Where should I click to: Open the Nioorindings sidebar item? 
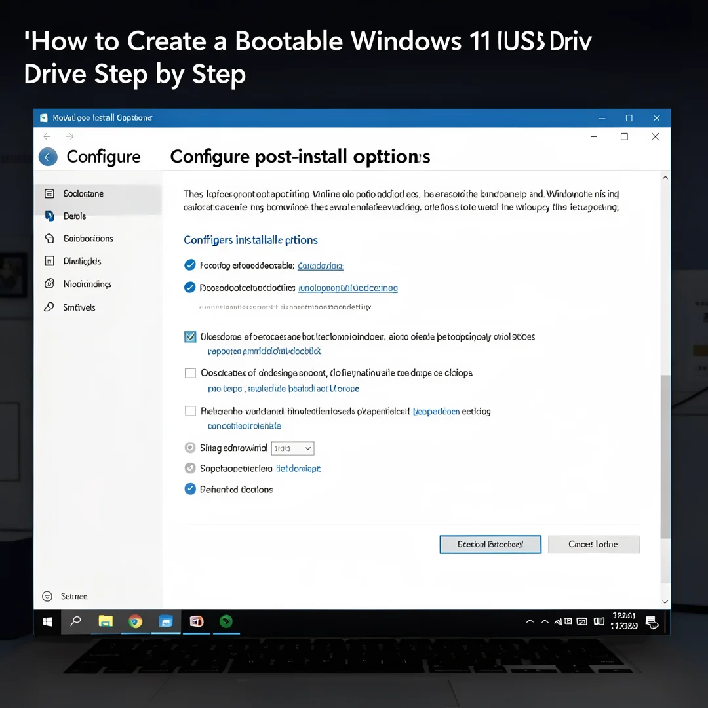(98, 284)
